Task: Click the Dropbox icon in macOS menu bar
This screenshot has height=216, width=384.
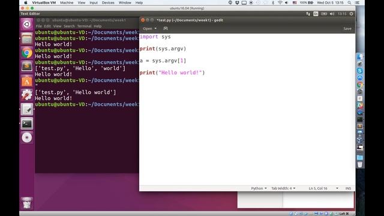Action: [237, 2]
